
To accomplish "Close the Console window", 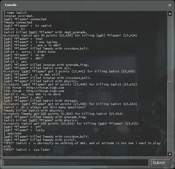I will (170, 5).
